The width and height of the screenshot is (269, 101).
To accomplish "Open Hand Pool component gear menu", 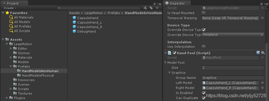I will coord(263,53).
